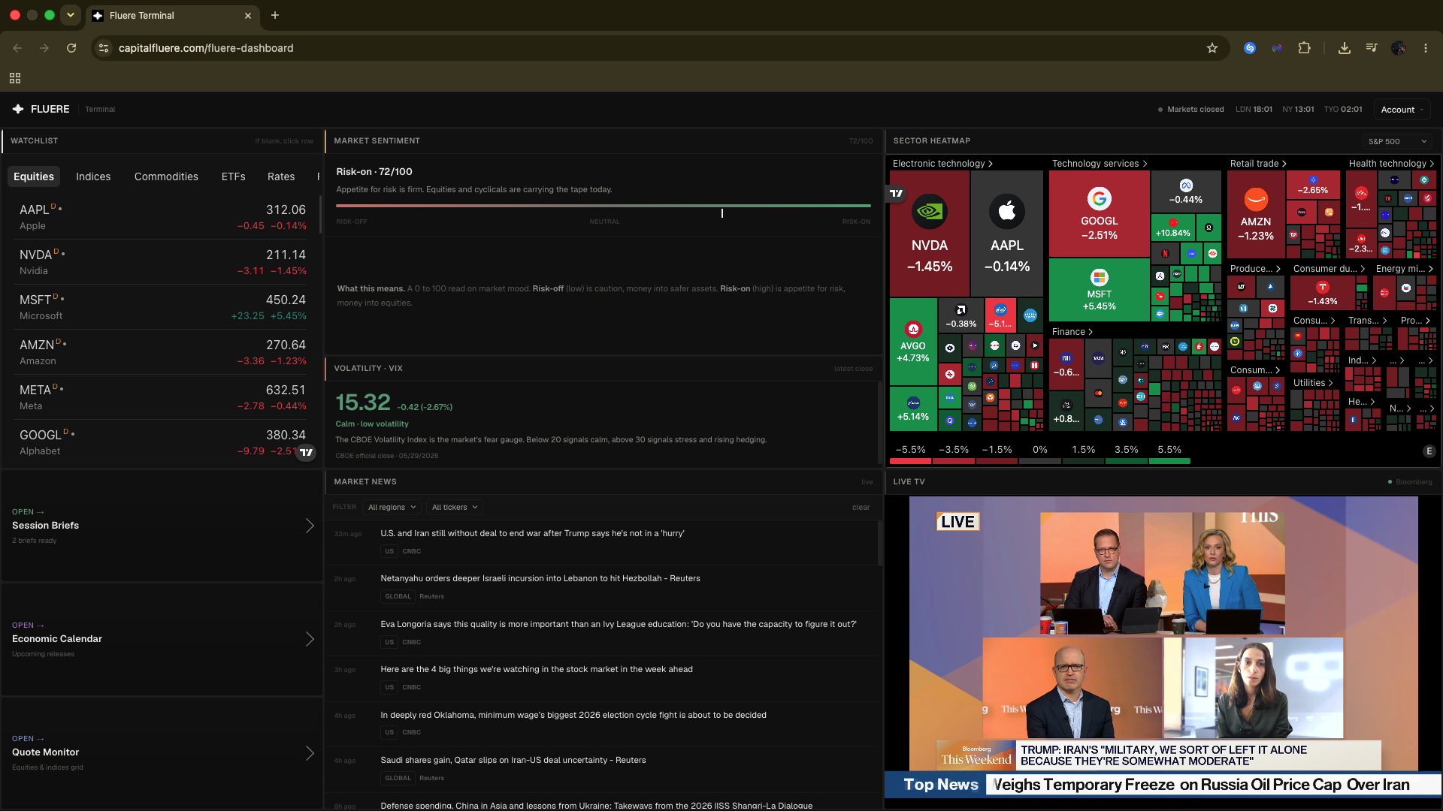Click the Meta logo tile showing −0.44%

[1186, 191]
